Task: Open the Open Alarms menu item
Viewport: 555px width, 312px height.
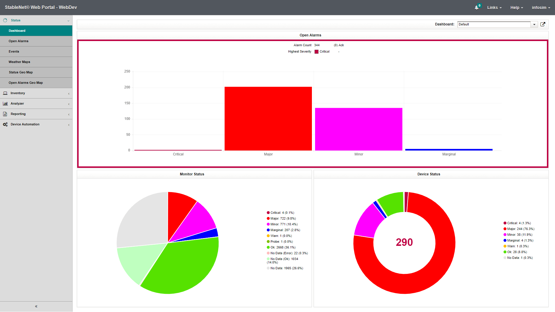Action: coord(36,41)
